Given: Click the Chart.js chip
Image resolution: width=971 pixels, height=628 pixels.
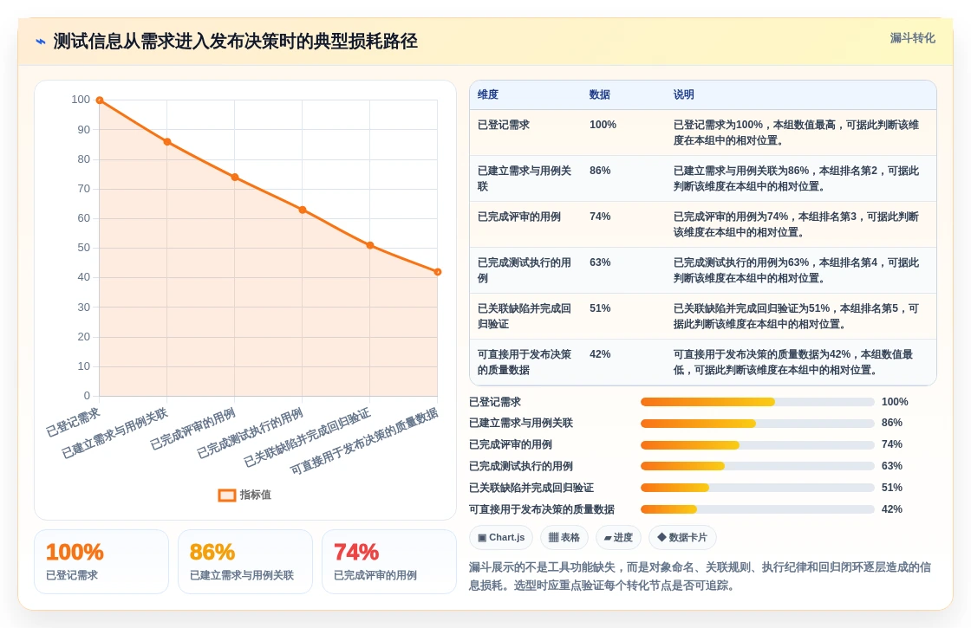Looking at the screenshot, I should (501, 537).
